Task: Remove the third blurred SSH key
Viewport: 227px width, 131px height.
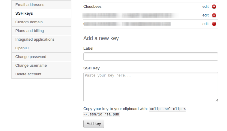Action: tap(214, 24)
